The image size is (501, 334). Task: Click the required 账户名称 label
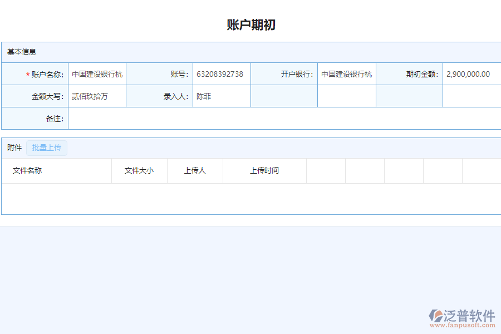point(47,74)
